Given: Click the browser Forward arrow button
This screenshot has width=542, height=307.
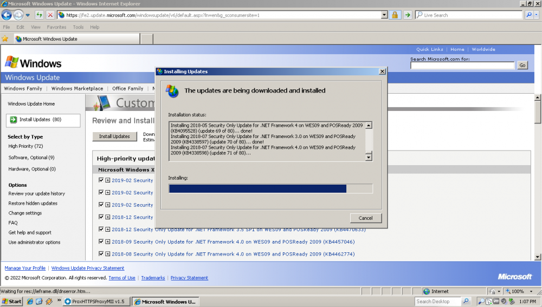Looking at the screenshot, I should pyautogui.click(x=18, y=15).
